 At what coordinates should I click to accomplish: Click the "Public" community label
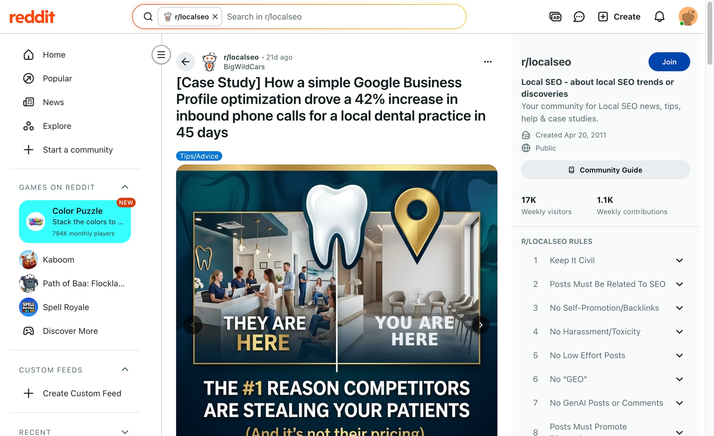(x=545, y=148)
